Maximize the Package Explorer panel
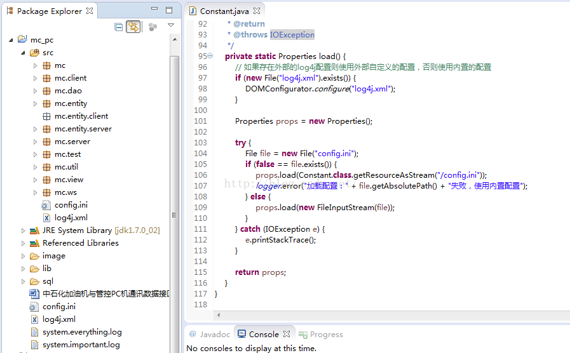Screen dimensions: 570x353 [169, 10]
